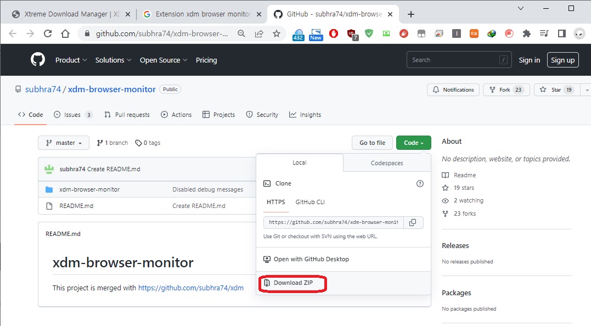
Task: Click the extension icon labeled New
Action: [316, 34]
